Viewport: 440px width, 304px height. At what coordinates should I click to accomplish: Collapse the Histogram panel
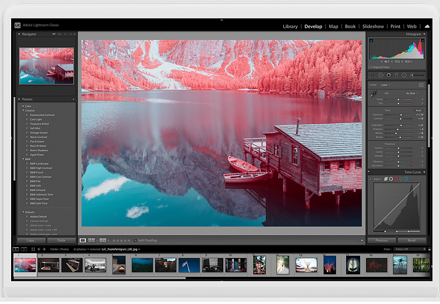[x=424, y=34]
